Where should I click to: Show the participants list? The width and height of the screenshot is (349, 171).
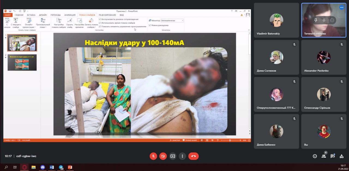[x=324, y=156]
